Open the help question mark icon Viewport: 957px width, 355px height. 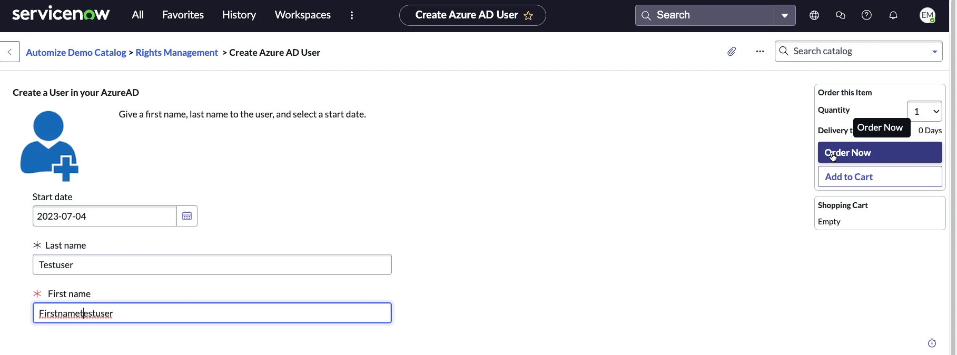867,15
